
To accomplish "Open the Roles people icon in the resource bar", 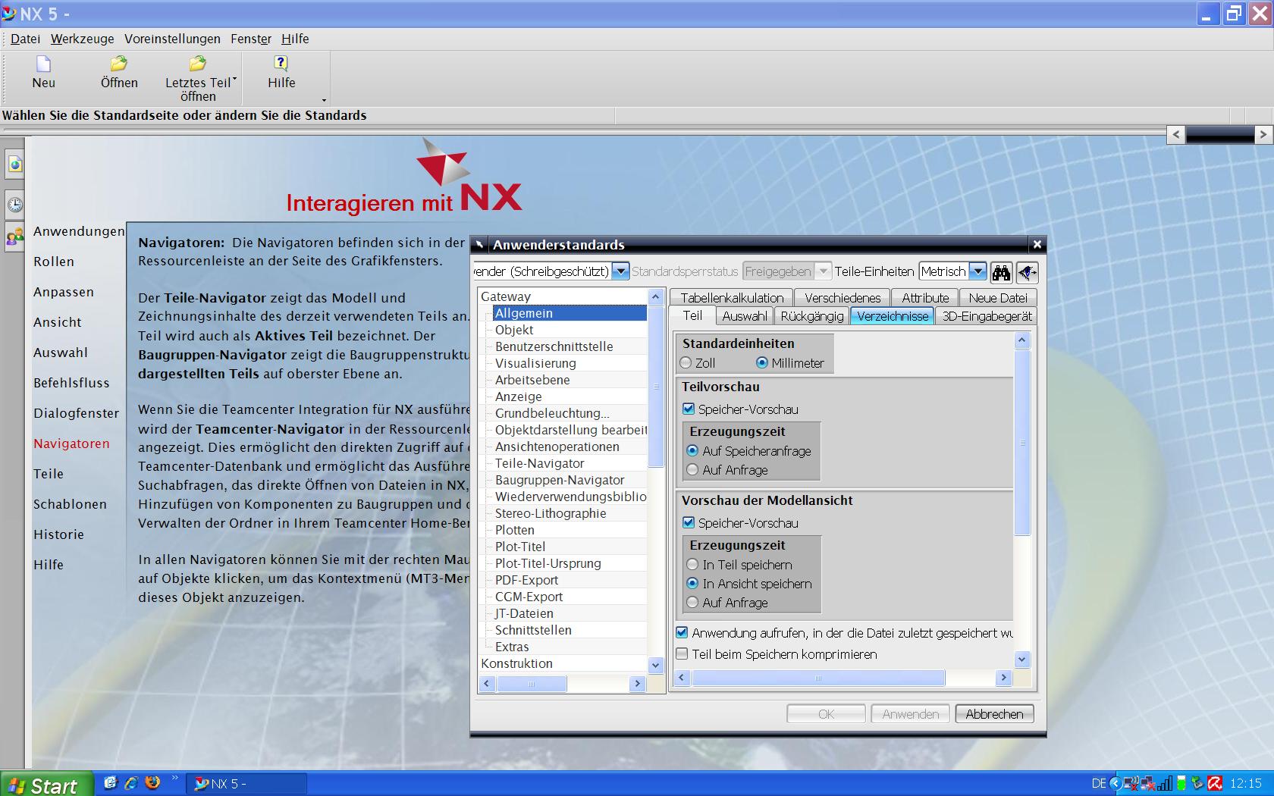I will pyautogui.click(x=14, y=237).
